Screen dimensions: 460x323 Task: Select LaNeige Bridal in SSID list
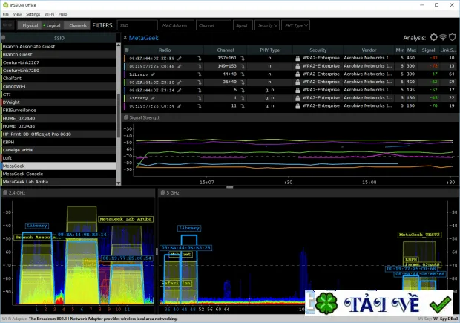59,150
